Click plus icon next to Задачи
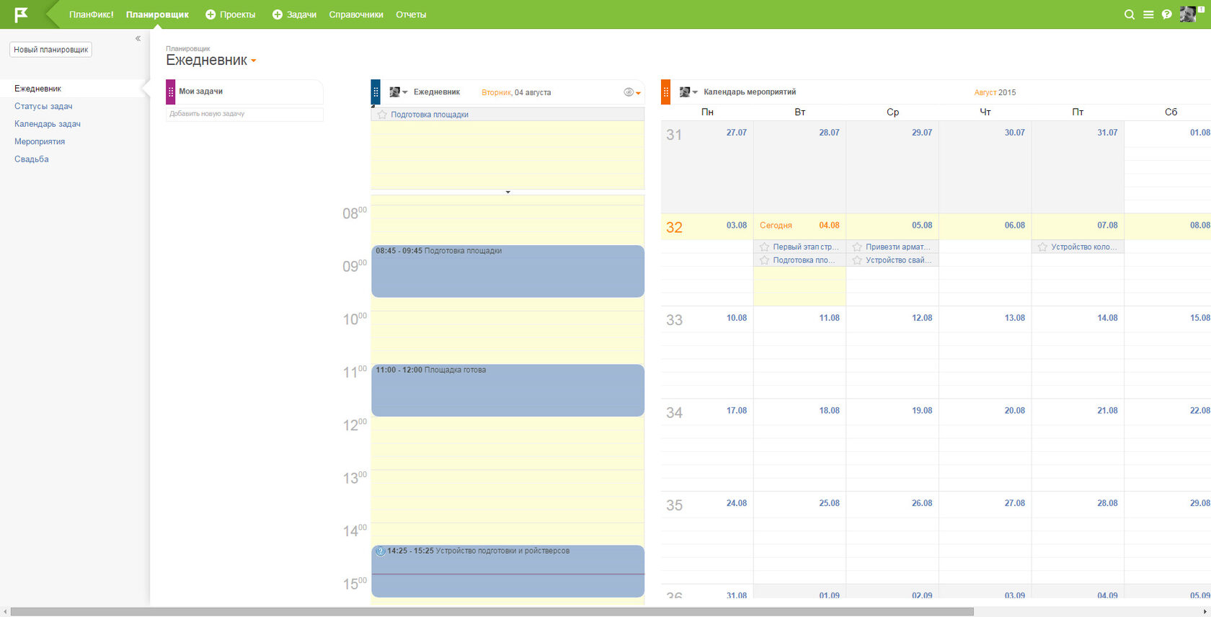The width and height of the screenshot is (1211, 617). 277,14
